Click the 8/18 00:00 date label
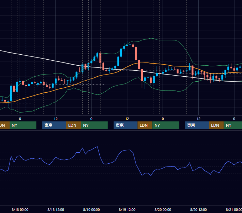Screen dimensions: 242x213 [x=20, y=209]
